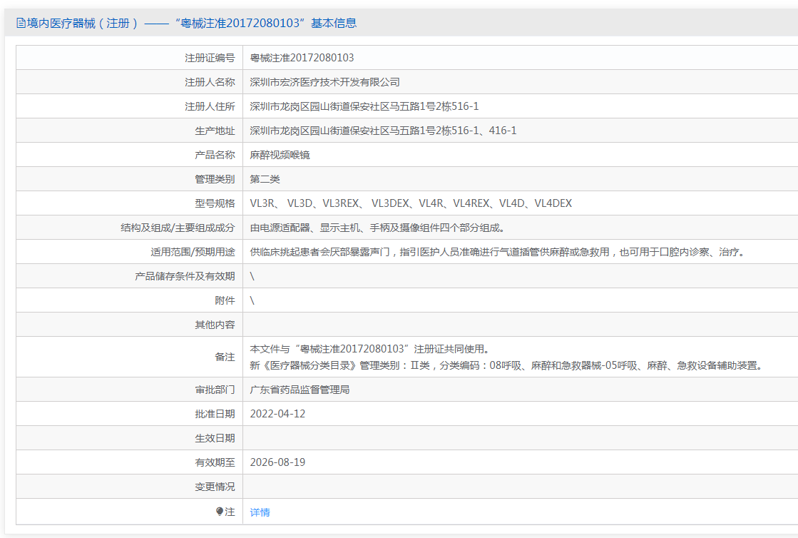Click the registration number 粤械注准20172080103 value cell
The image size is (798, 538).
pos(302,58)
